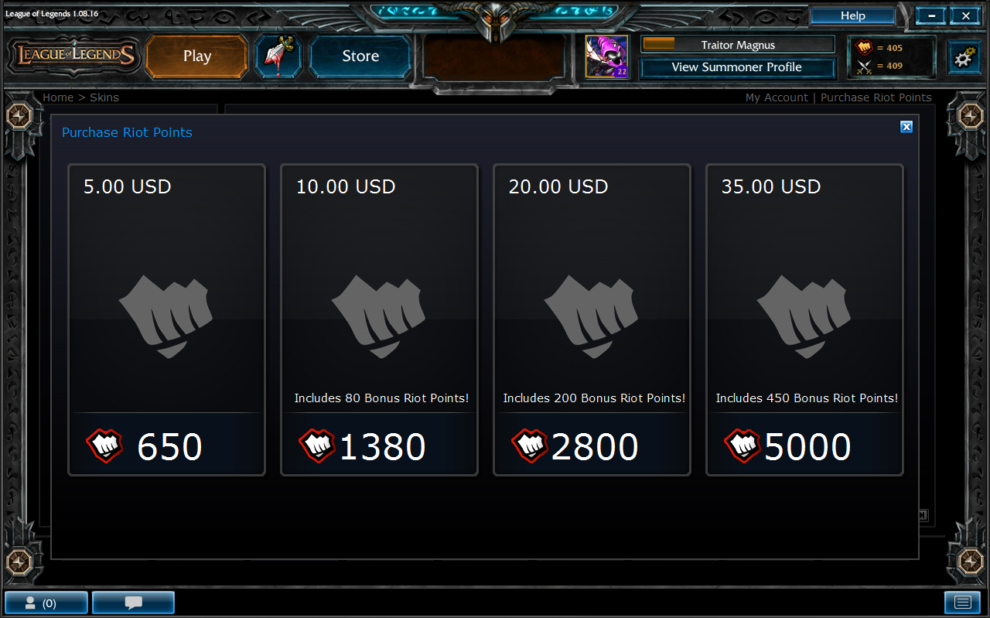Close the Purchase Riot Points dialog
990x618 pixels.
[x=906, y=127]
